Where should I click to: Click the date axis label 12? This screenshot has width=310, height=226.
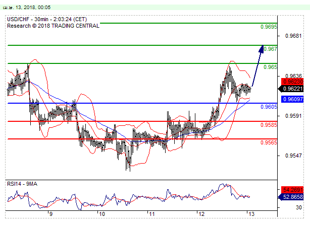pyautogui.click(x=201, y=214)
